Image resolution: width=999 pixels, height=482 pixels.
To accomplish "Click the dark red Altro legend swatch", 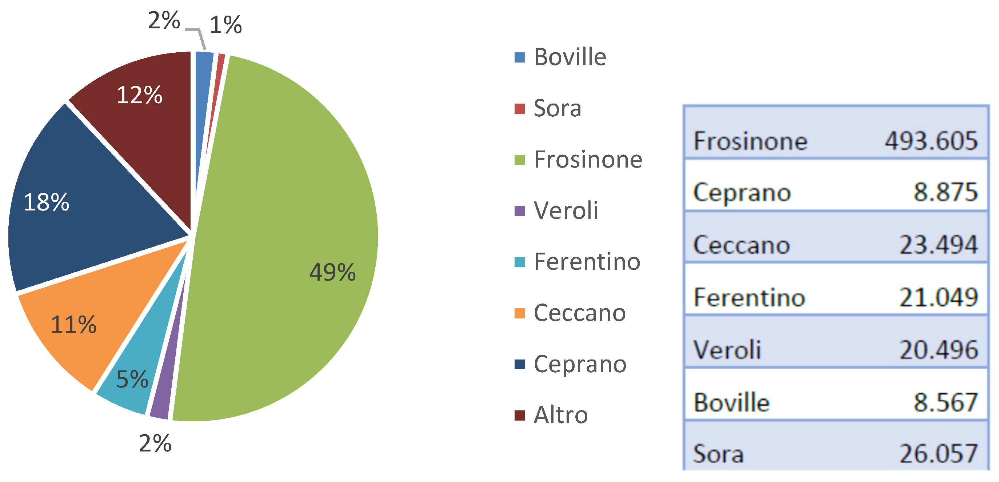I will pyautogui.click(x=519, y=415).
